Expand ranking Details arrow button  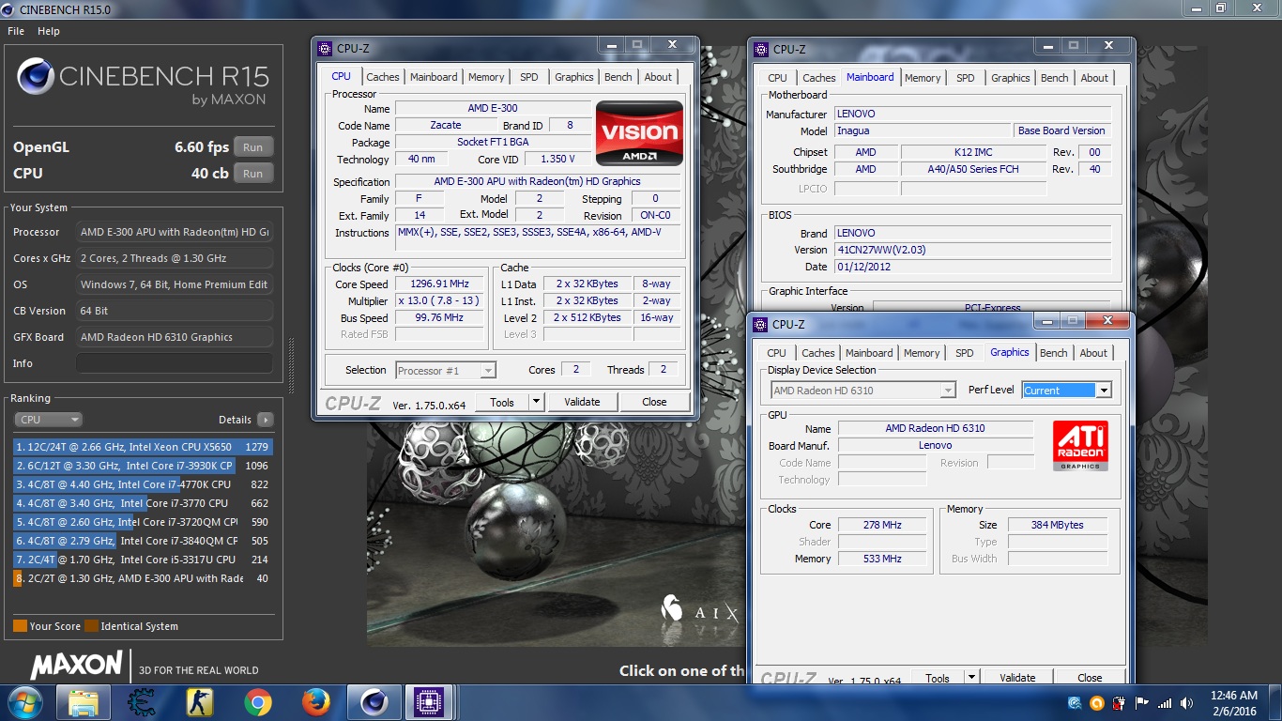pos(266,420)
